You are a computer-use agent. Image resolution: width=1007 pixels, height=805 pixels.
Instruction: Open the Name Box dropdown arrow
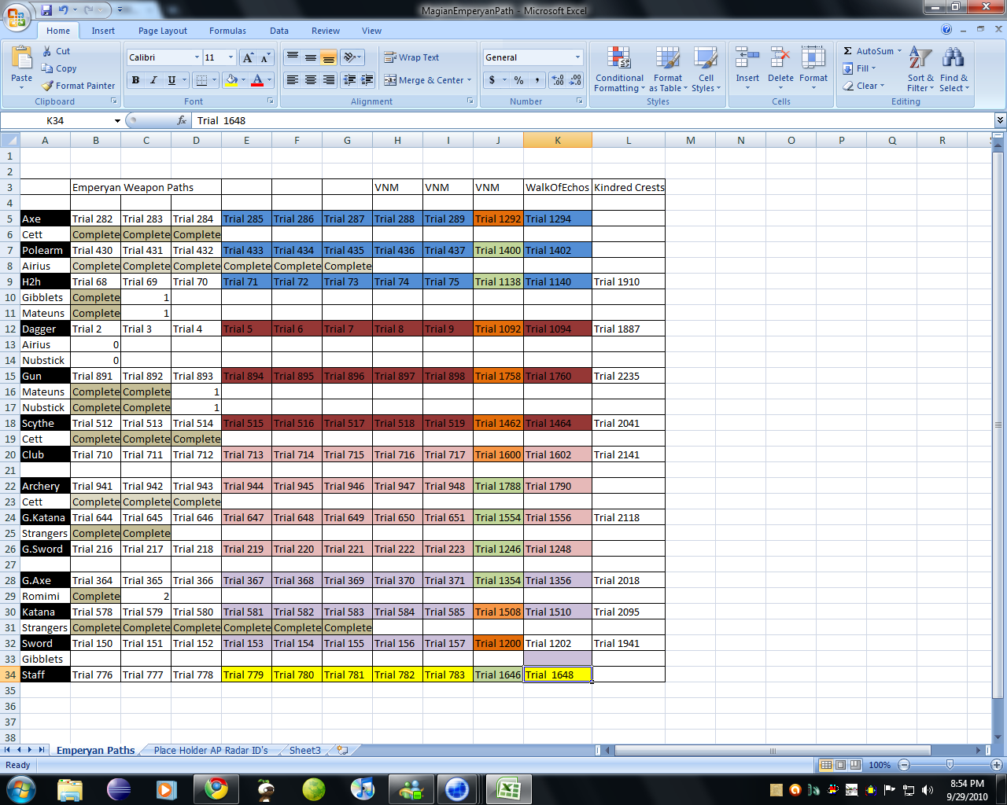pyautogui.click(x=117, y=121)
